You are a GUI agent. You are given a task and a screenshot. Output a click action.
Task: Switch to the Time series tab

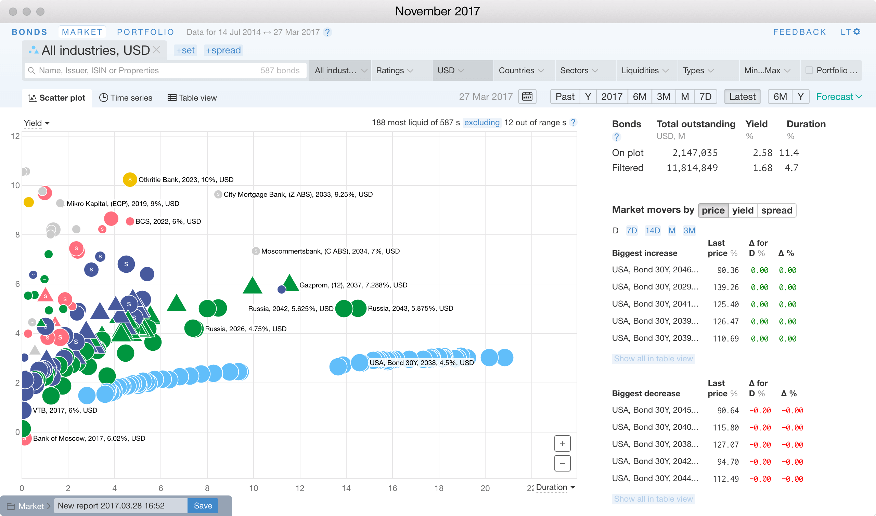(x=126, y=98)
